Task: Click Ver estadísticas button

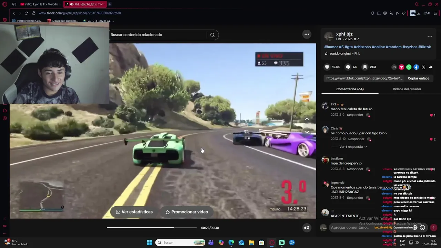Action: [x=134, y=212]
